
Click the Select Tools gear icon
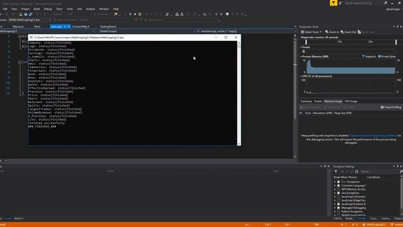[302, 32]
